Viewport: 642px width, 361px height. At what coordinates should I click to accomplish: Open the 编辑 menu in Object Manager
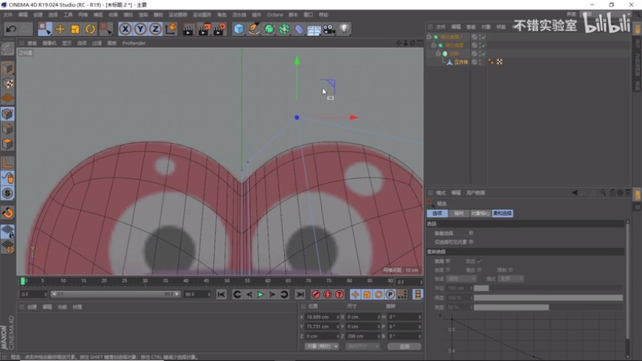[456, 27]
